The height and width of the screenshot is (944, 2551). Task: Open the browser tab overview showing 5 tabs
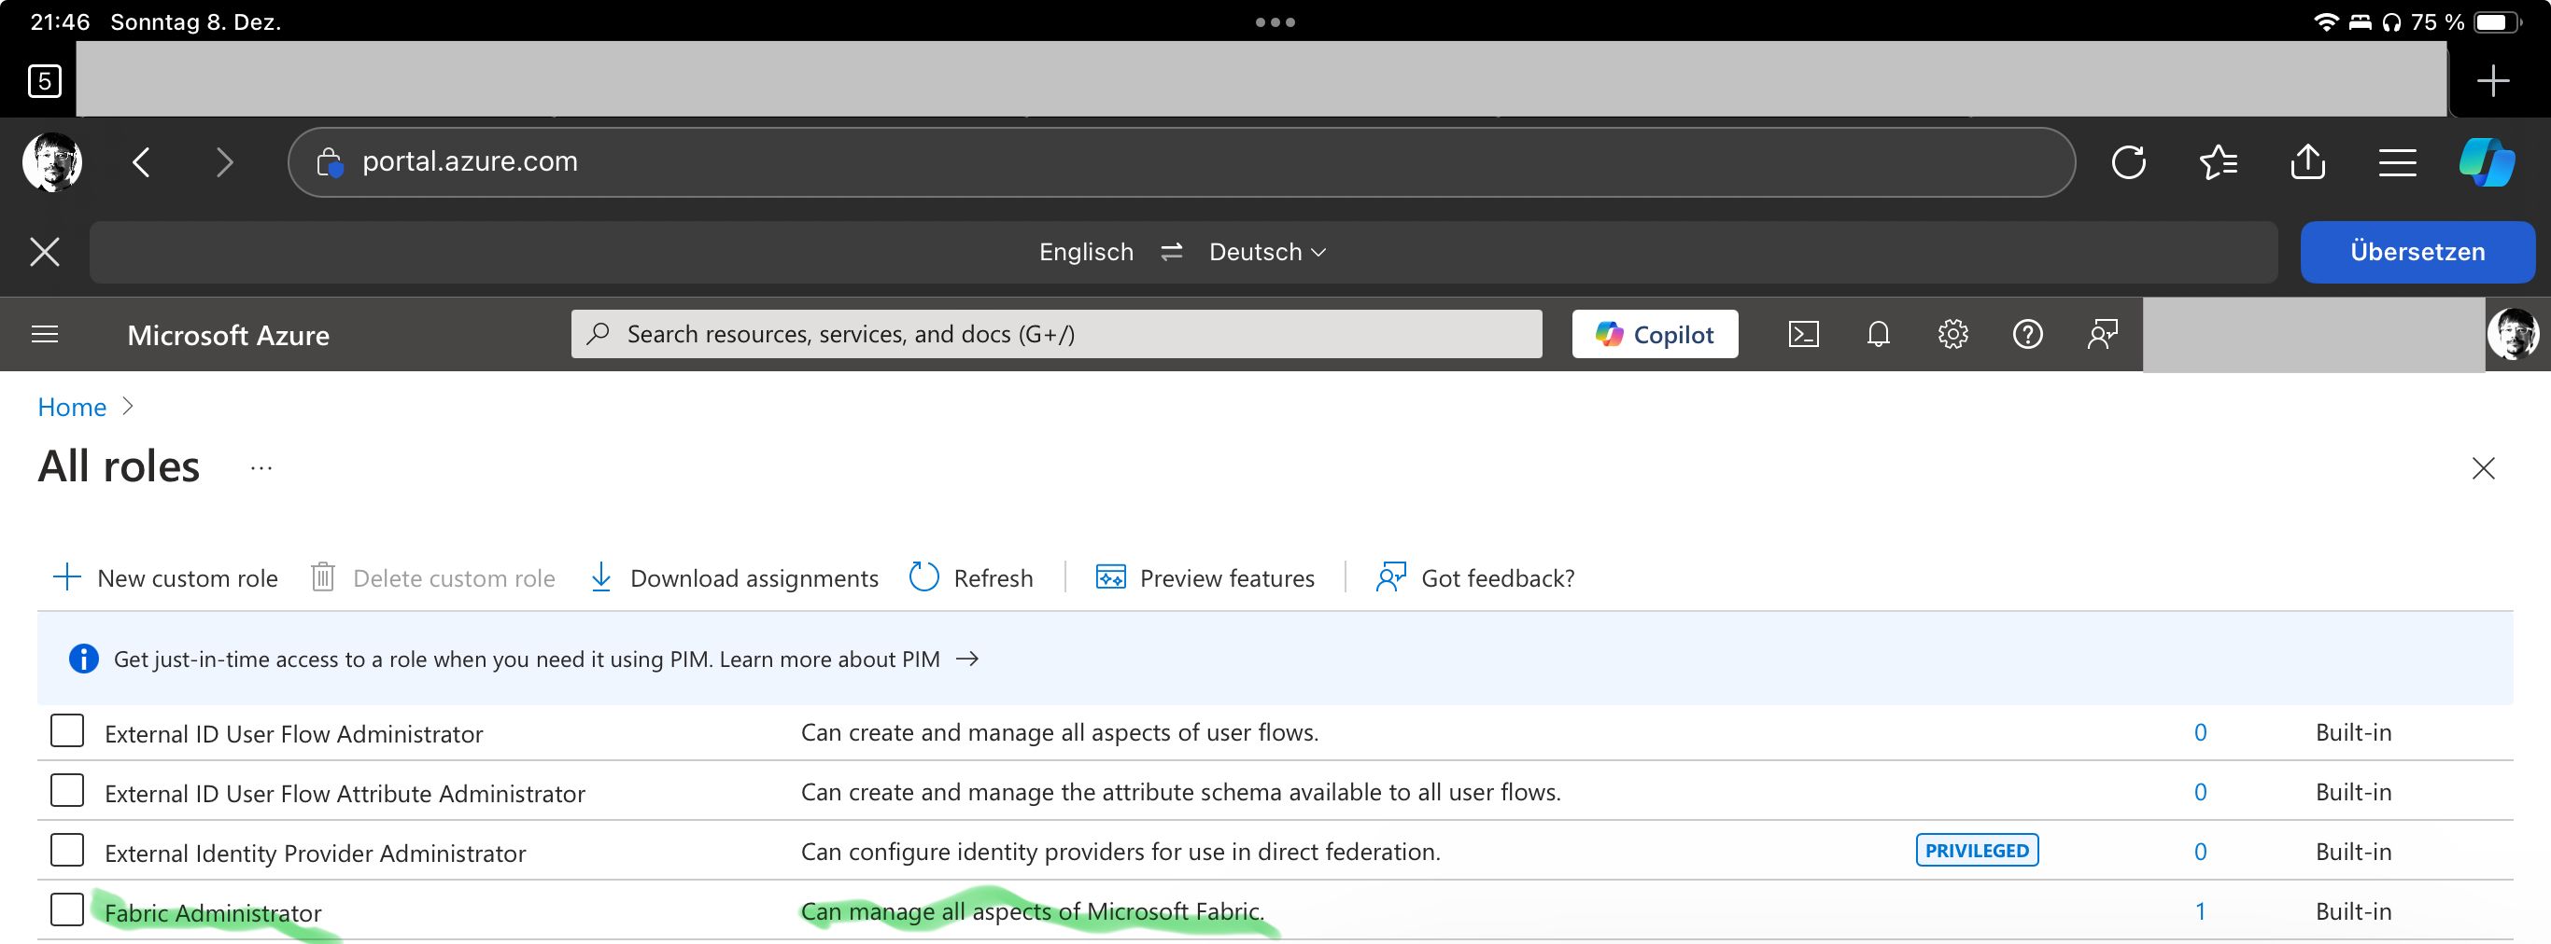click(45, 80)
